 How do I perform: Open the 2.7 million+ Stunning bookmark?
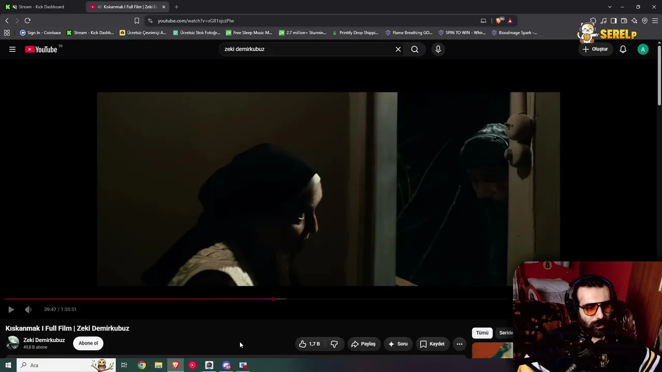pos(303,33)
